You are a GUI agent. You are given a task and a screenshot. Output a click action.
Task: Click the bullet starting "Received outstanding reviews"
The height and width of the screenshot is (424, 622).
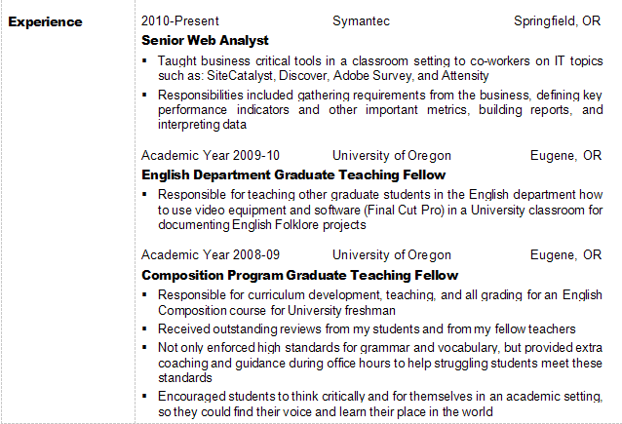tap(367, 329)
